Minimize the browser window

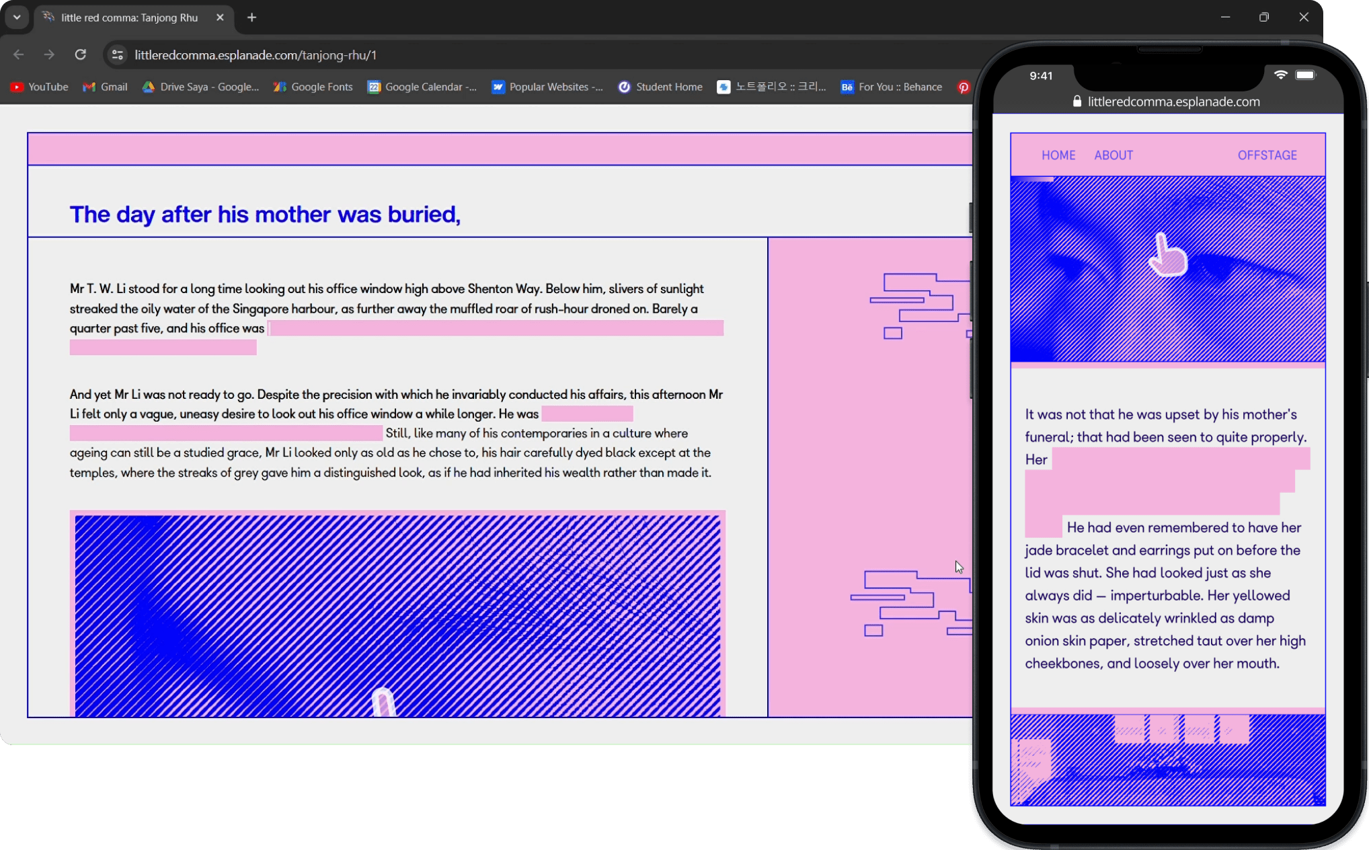1225,17
